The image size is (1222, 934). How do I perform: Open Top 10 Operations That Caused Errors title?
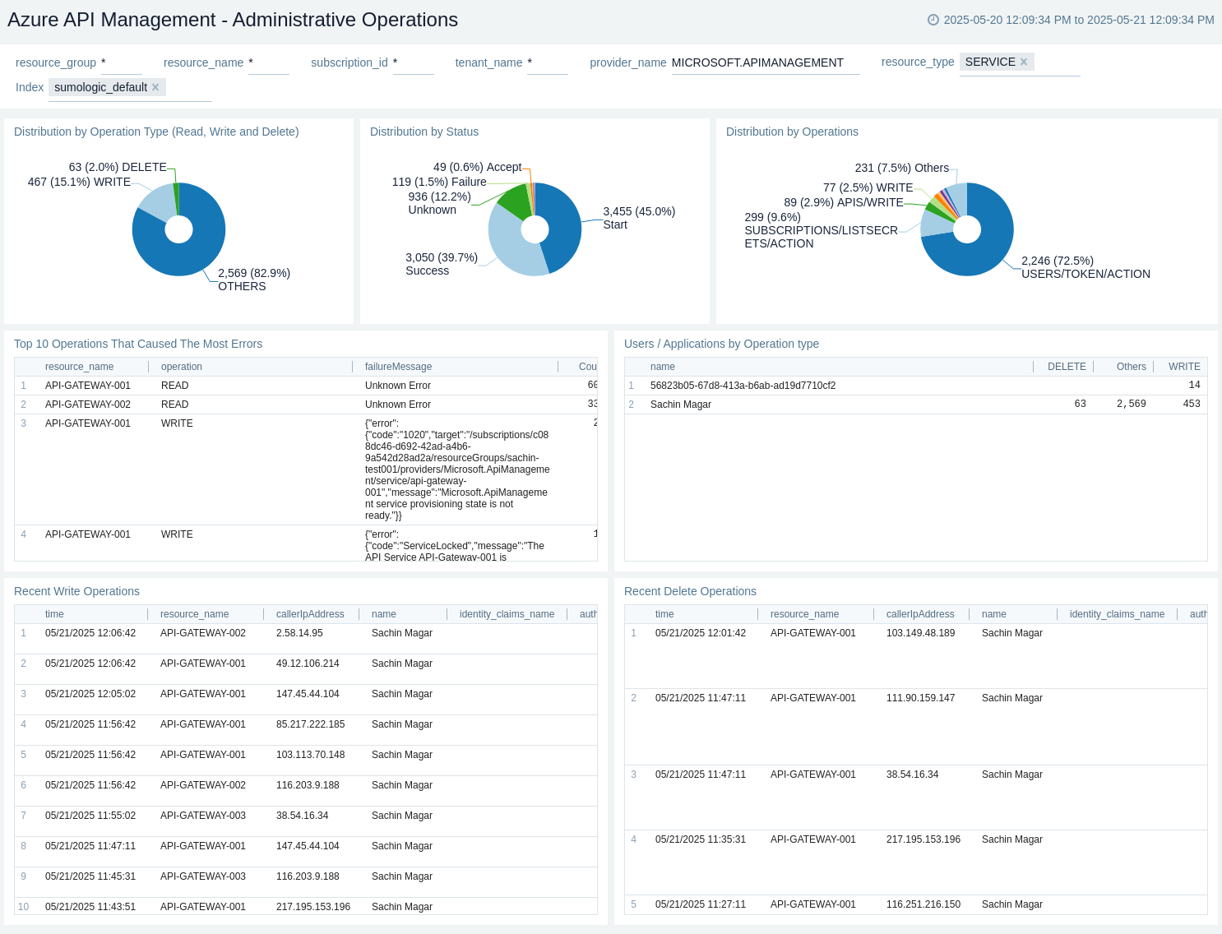(x=138, y=344)
